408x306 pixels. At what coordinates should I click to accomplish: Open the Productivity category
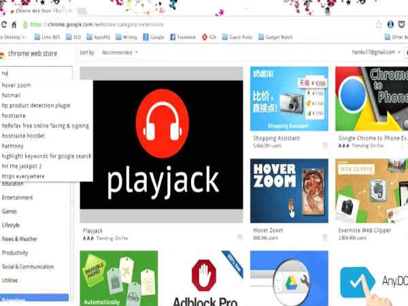coord(15,253)
